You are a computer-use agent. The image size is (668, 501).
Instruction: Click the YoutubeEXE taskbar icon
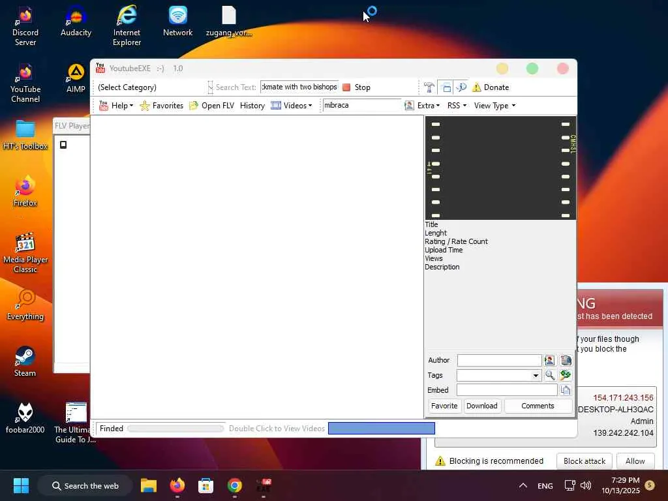264,485
